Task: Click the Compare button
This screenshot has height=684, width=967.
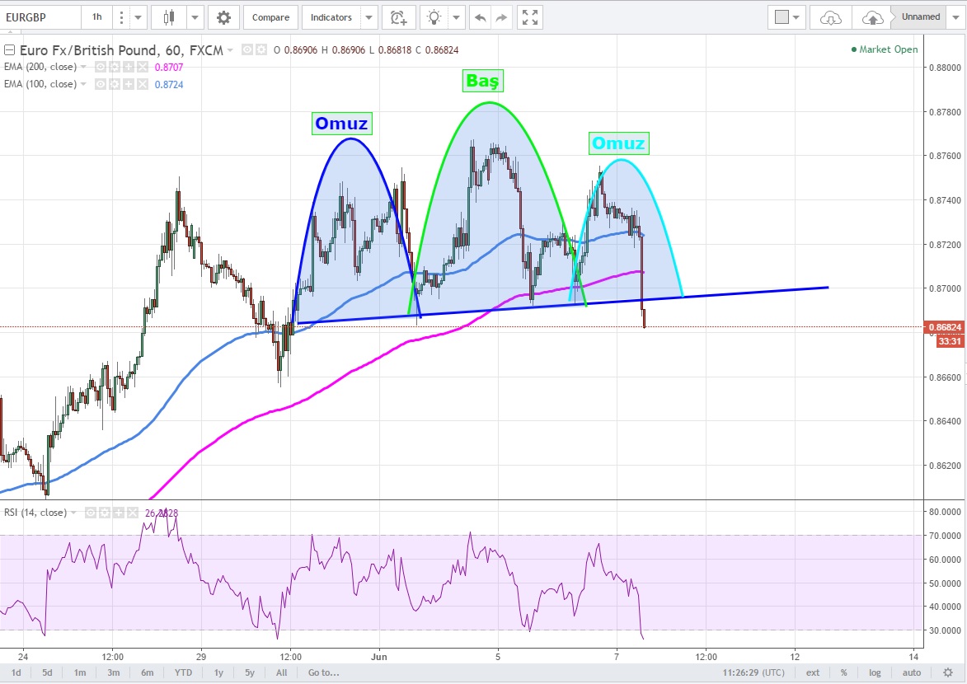Action: point(270,17)
